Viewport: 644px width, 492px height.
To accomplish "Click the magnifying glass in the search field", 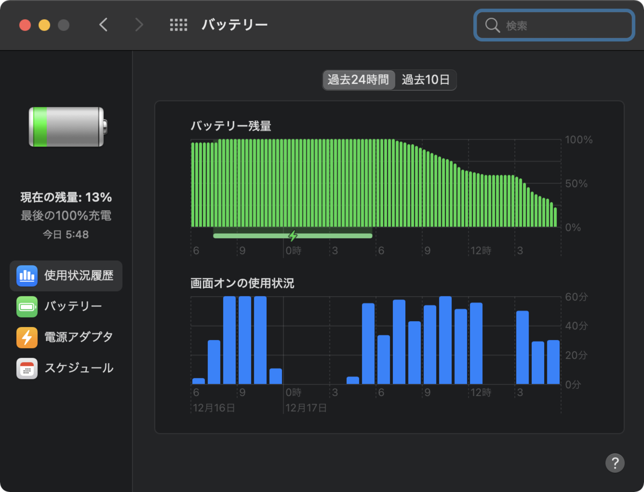I will pyautogui.click(x=492, y=25).
